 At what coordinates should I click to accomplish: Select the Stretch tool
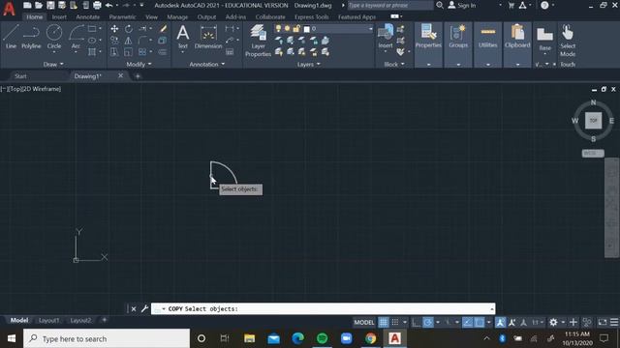(114, 52)
